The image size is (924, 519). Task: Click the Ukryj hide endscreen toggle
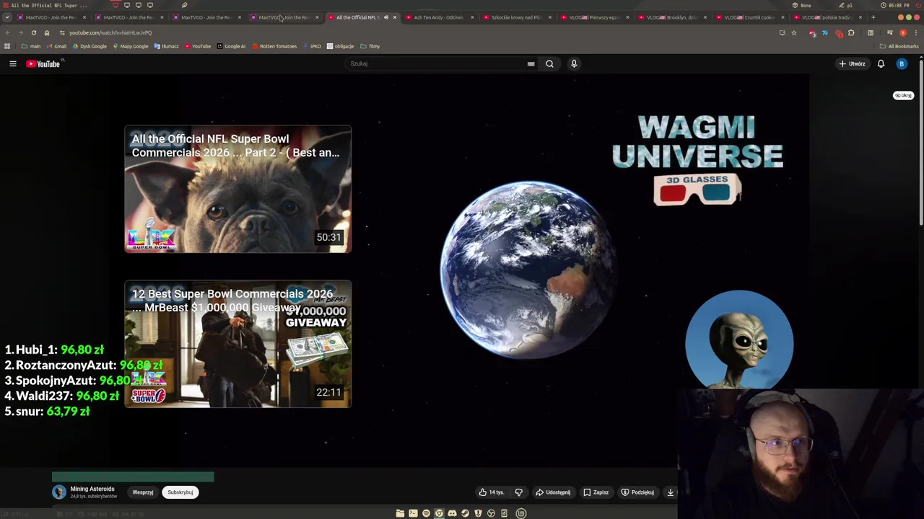click(x=903, y=95)
